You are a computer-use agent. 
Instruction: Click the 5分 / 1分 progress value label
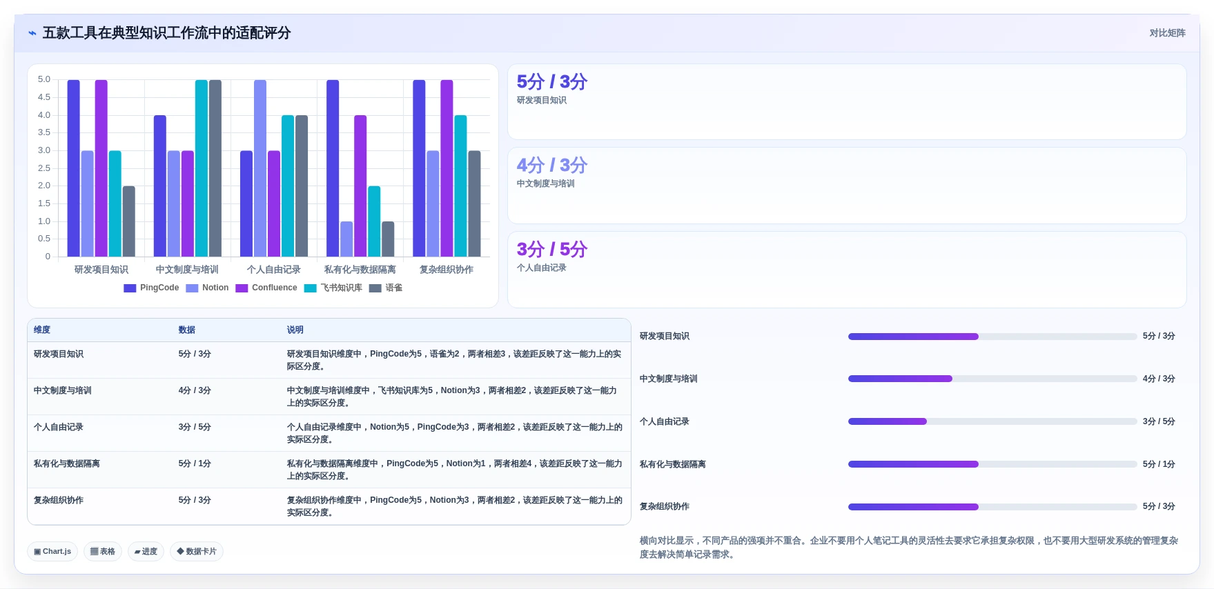pyautogui.click(x=1159, y=465)
